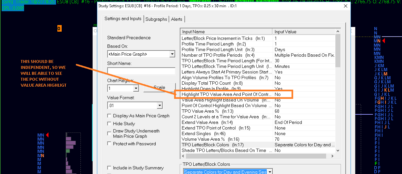
Task: Select Count 2 Levels at a Time row
Action: pos(258,117)
